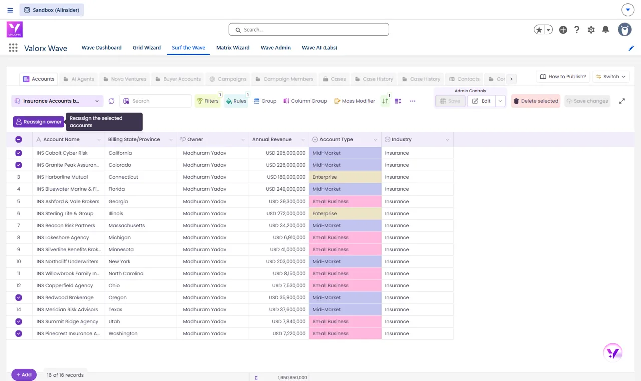Expand grid to full screen
The width and height of the screenshot is (641, 381).
point(622,101)
